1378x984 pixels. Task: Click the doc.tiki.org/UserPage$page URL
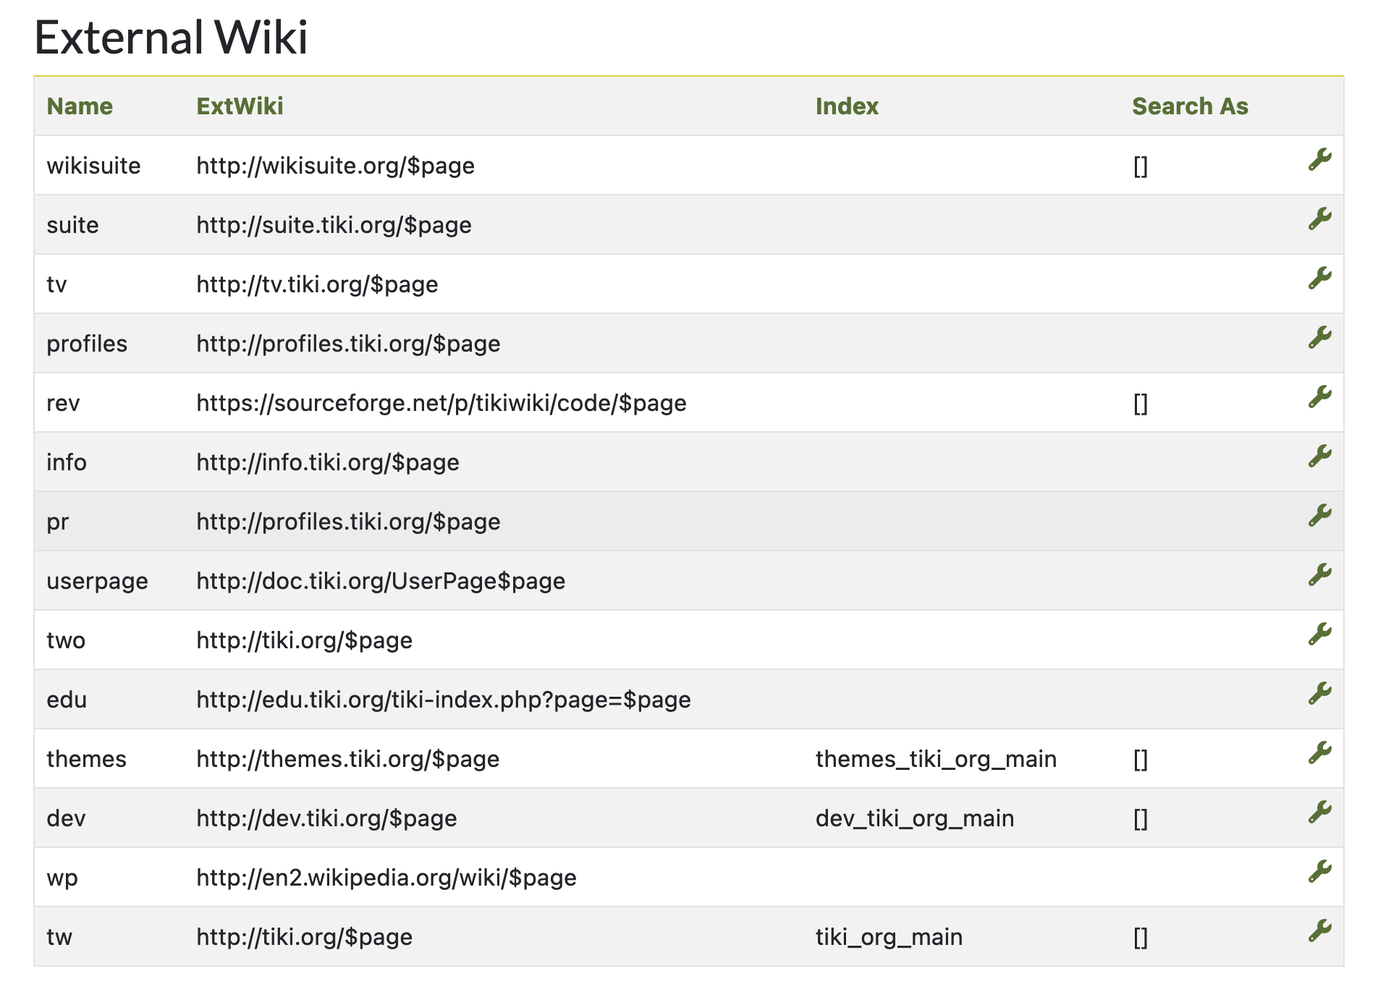point(381,581)
